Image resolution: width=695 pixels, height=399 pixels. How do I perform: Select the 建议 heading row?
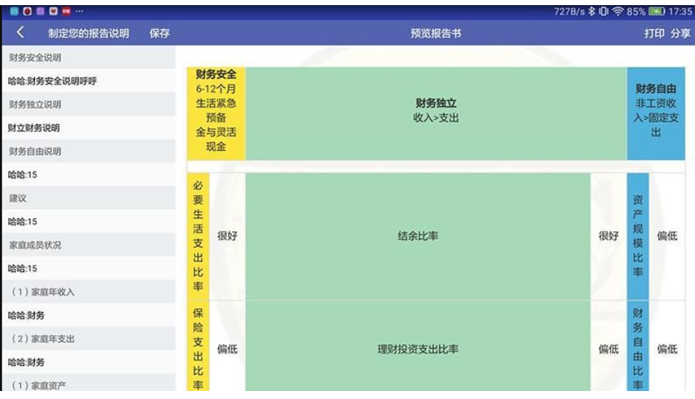click(x=89, y=198)
